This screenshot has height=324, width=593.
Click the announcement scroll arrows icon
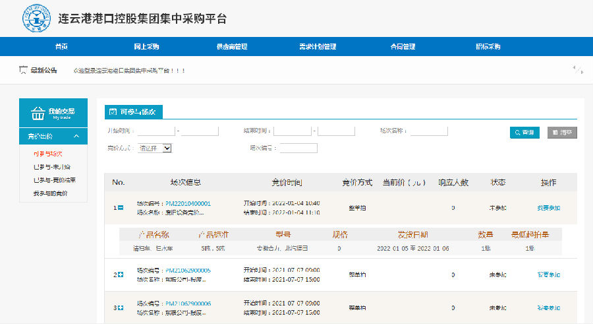point(578,70)
